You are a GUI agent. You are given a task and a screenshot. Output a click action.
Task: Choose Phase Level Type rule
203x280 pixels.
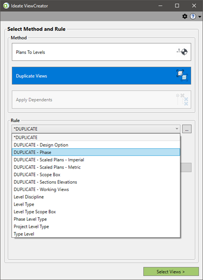(96, 219)
